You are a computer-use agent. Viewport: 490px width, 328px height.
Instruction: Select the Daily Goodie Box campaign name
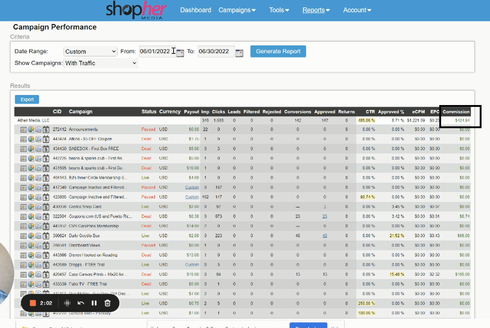pyautogui.click(x=84, y=236)
